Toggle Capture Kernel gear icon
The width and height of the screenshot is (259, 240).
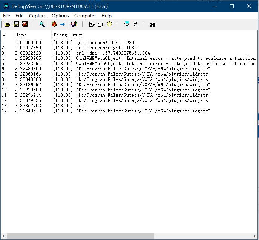tap(54, 24)
